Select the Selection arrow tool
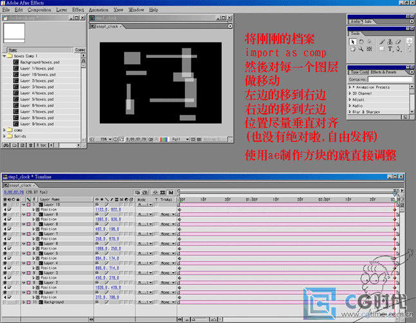416x323 pixels. click(353, 42)
